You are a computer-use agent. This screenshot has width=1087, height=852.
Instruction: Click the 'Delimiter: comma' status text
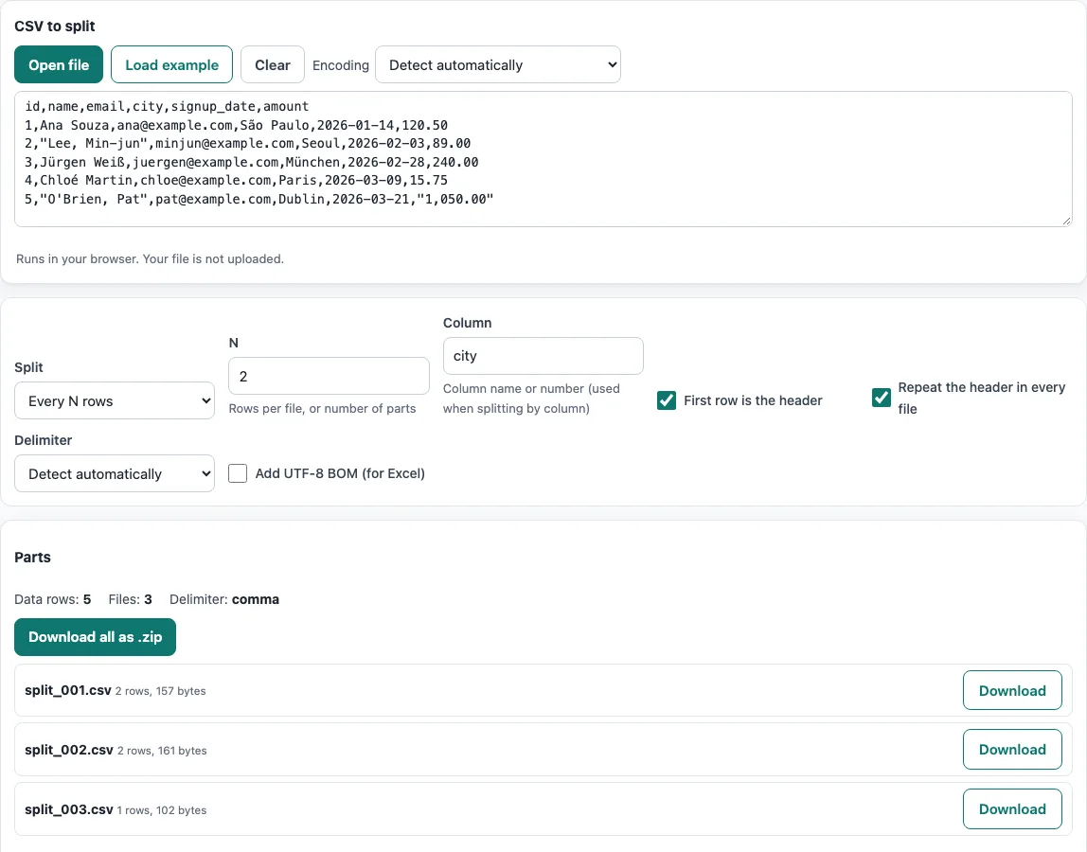223,599
